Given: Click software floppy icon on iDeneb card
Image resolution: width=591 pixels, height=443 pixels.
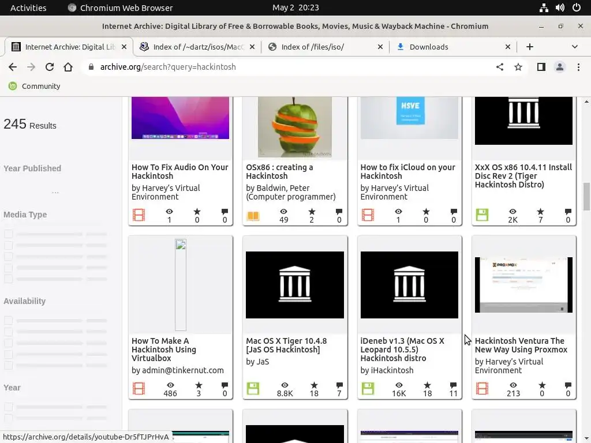Looking at the screenshot, I should [368, 388].
